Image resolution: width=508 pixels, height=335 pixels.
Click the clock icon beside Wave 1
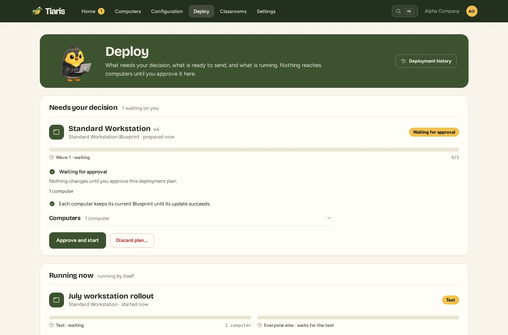click(x=51, y=157)
